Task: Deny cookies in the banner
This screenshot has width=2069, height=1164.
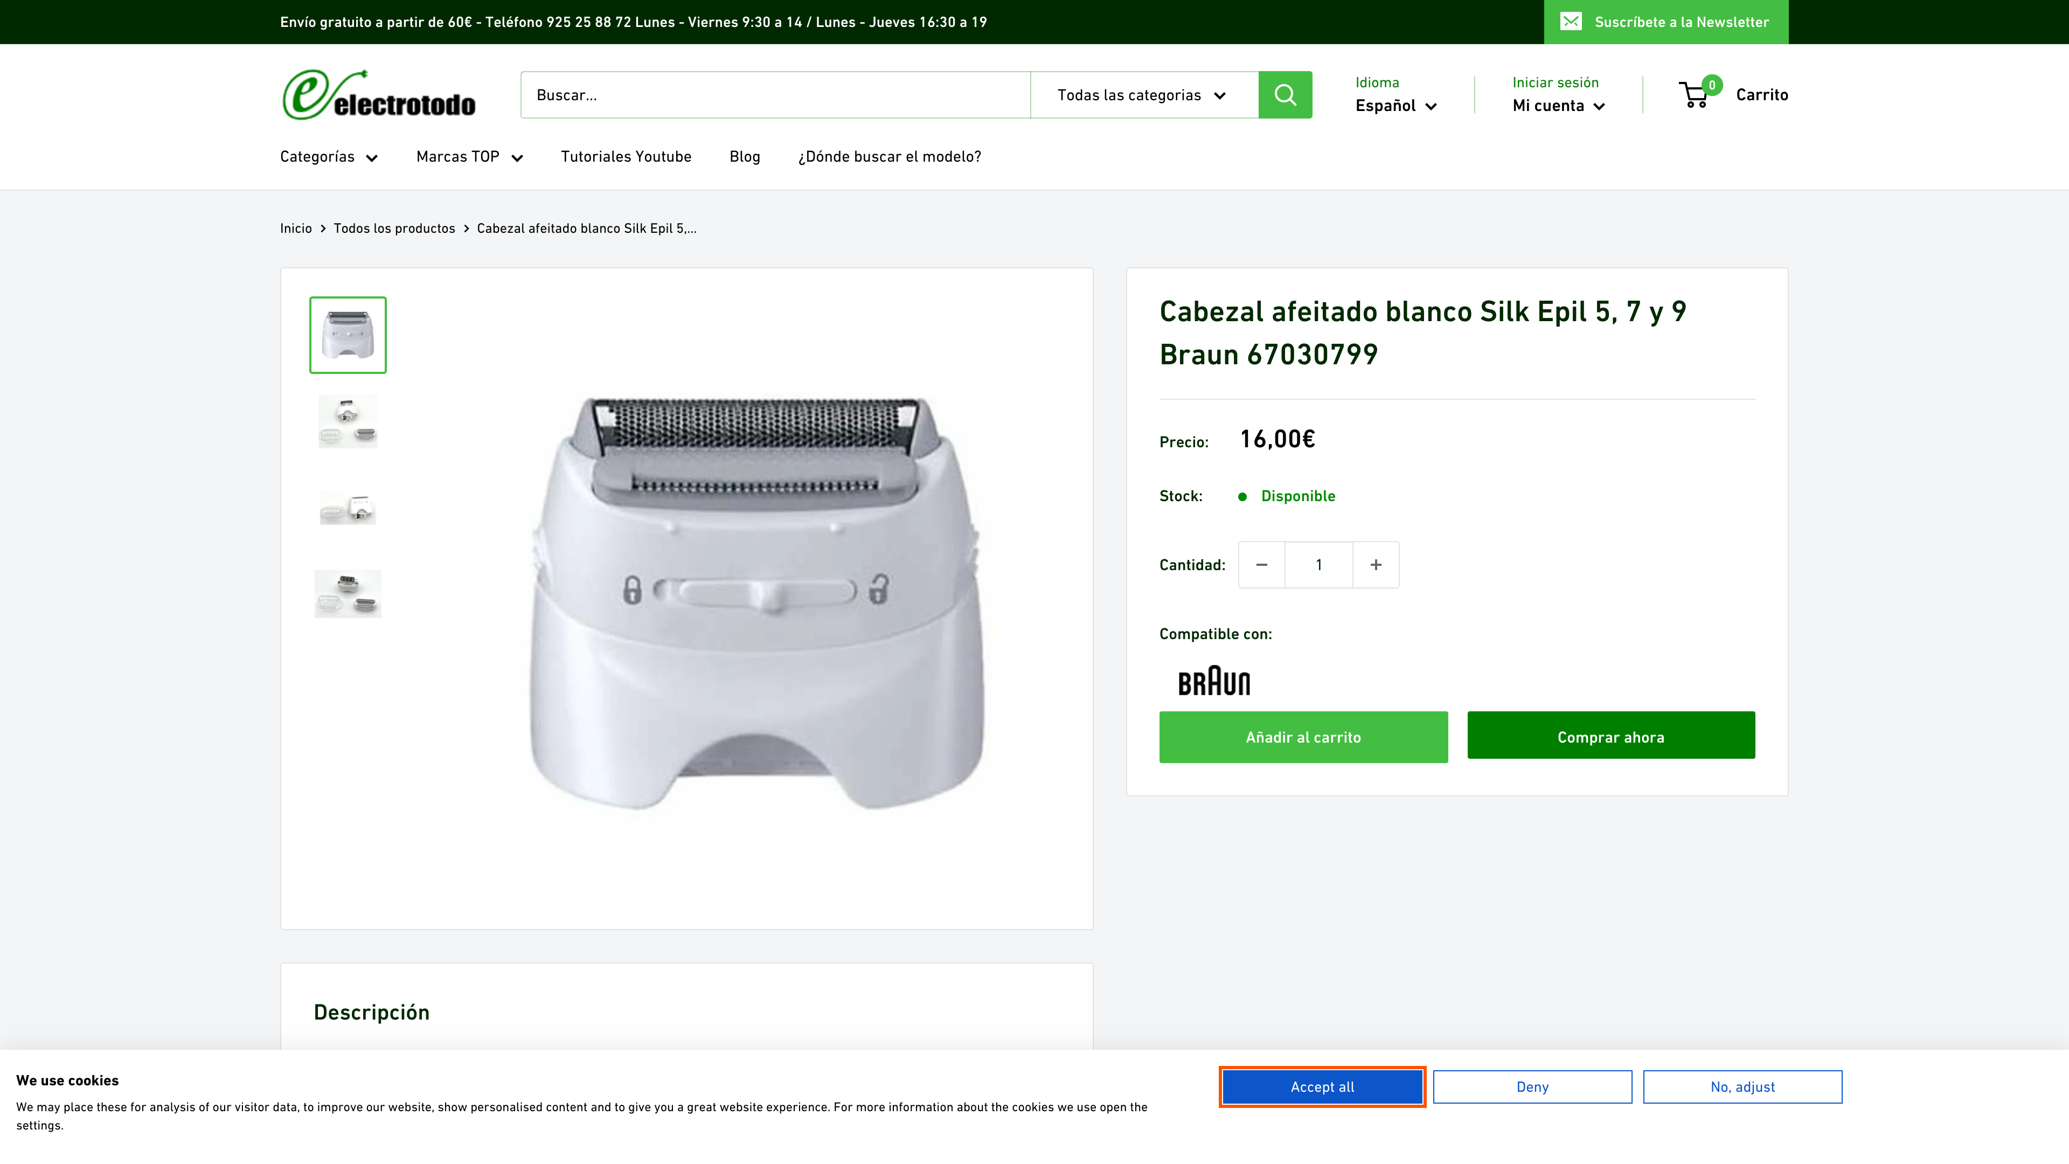Action: (x=1532, y=1086)
